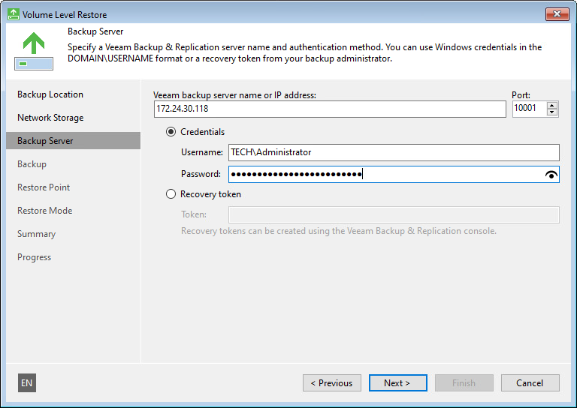Select the Credentials radio button
Screen dimensions: 577x408
pos(171,131)
